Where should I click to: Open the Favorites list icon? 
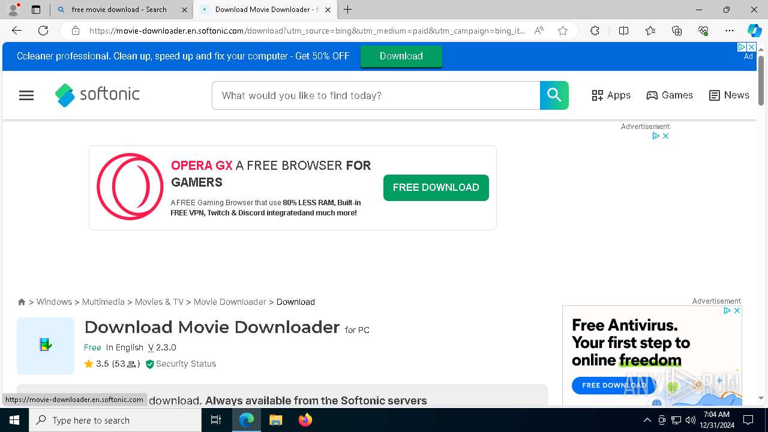(x=650, y=31)
